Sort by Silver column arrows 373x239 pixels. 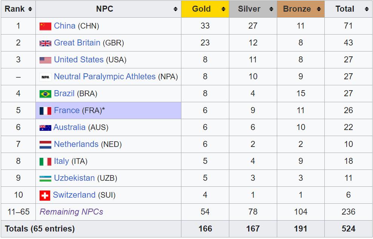[x=271, y=9]
